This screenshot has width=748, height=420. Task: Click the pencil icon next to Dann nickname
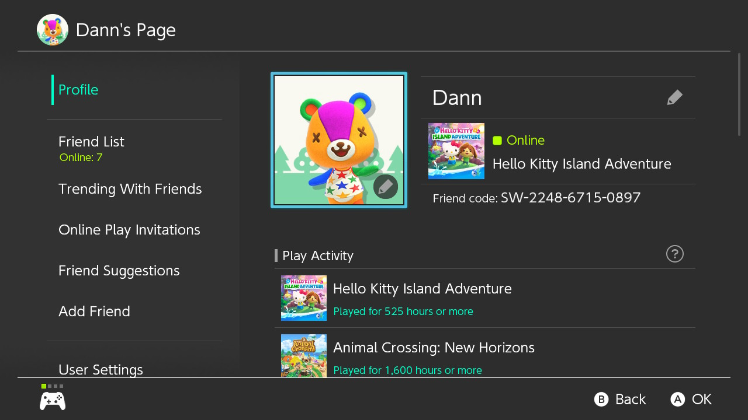(674, 97)
